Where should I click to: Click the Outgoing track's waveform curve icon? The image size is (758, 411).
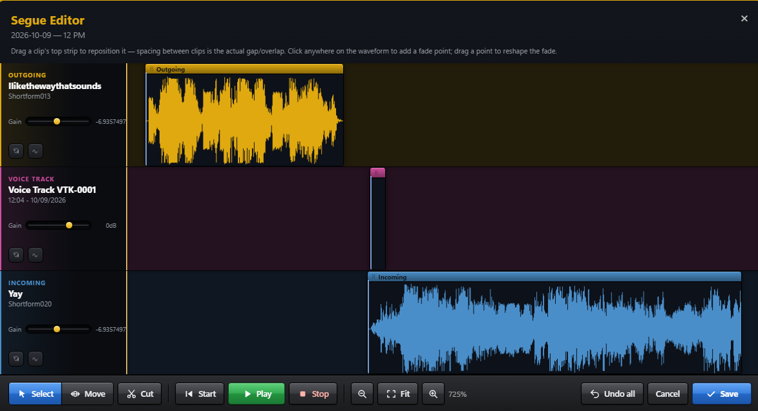(36, 151)
